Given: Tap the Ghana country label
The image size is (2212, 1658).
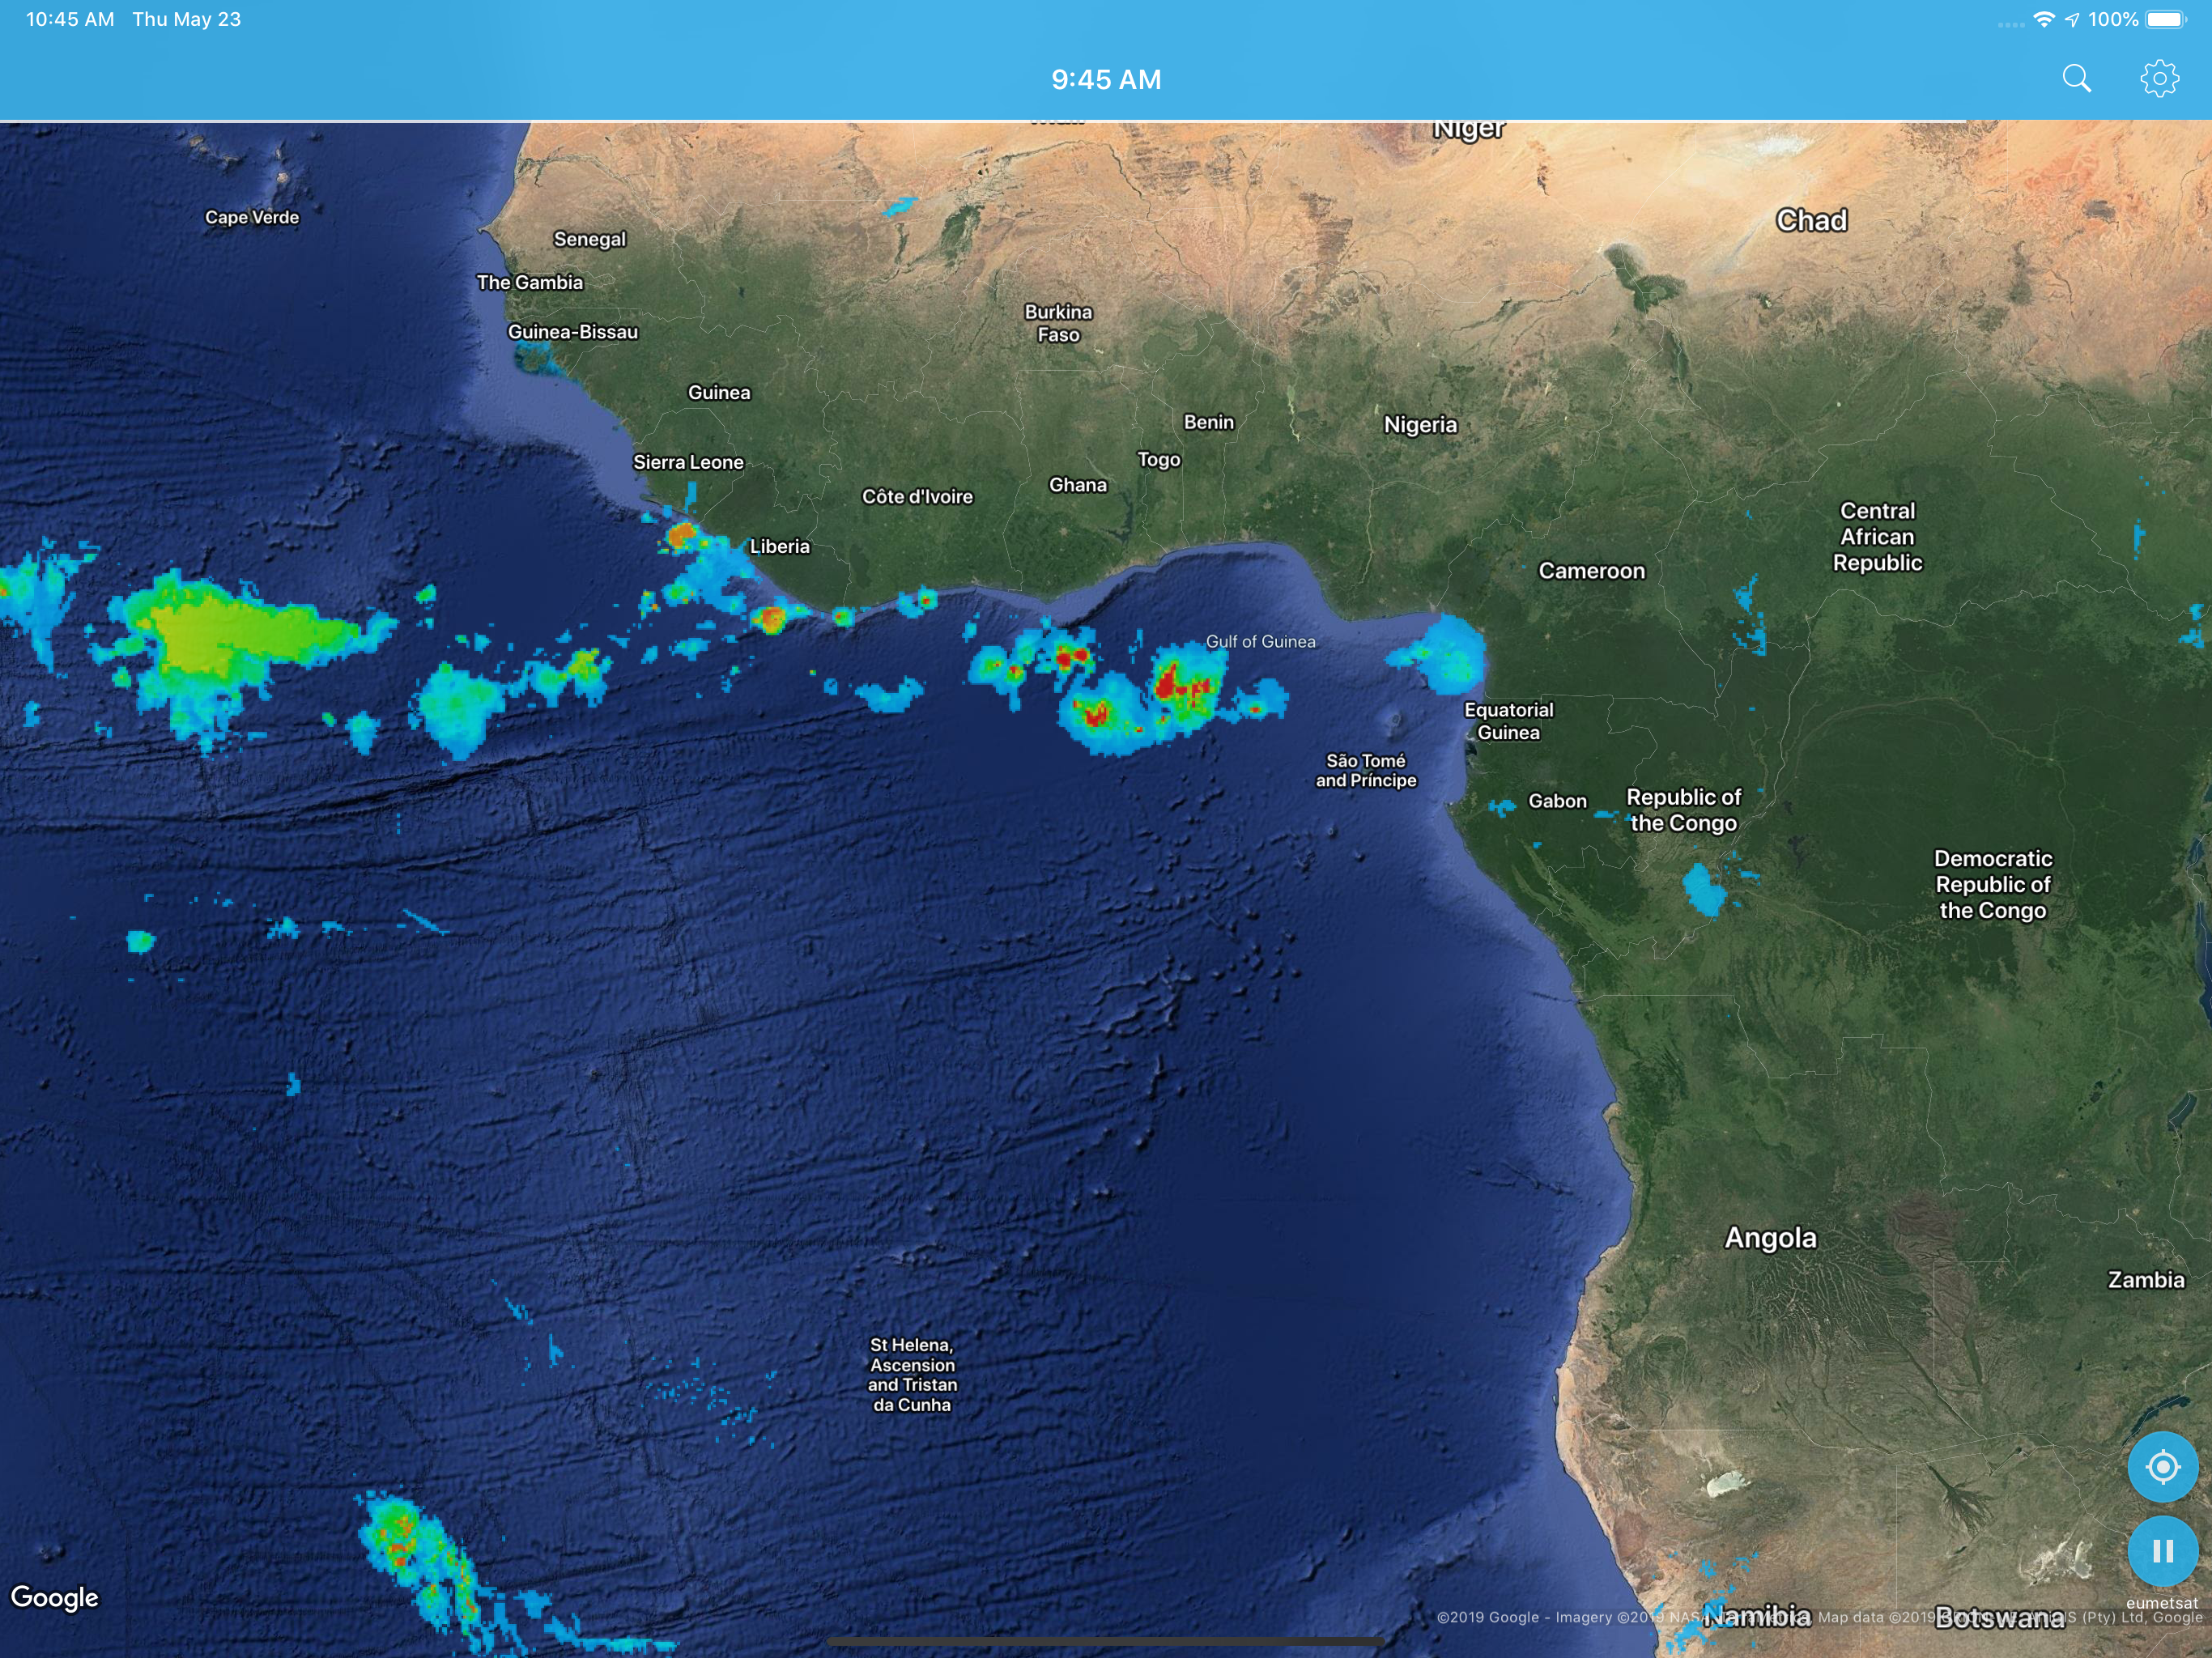Looking at the screenshot, I should coord(1078,485).
